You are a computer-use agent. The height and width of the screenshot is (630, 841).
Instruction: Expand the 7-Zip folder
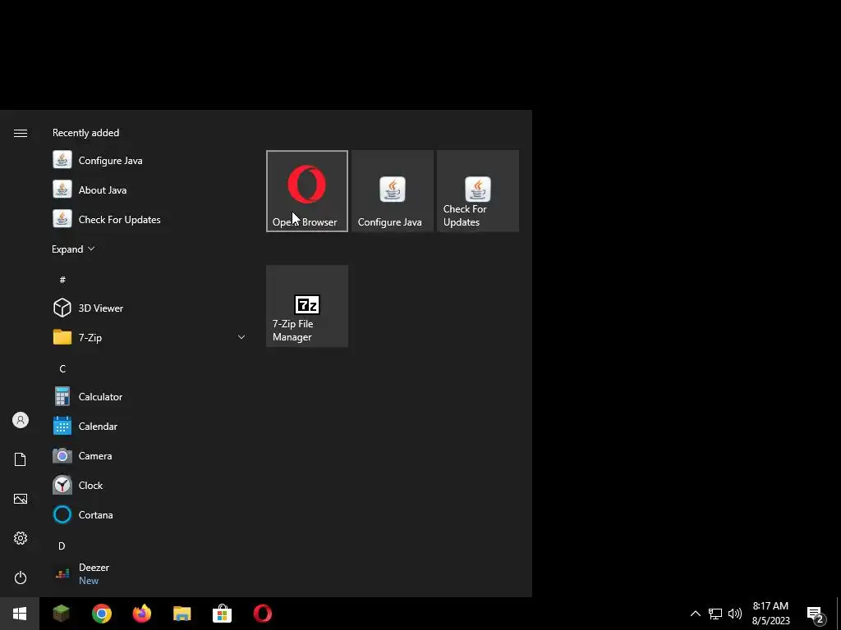point(150,337)
